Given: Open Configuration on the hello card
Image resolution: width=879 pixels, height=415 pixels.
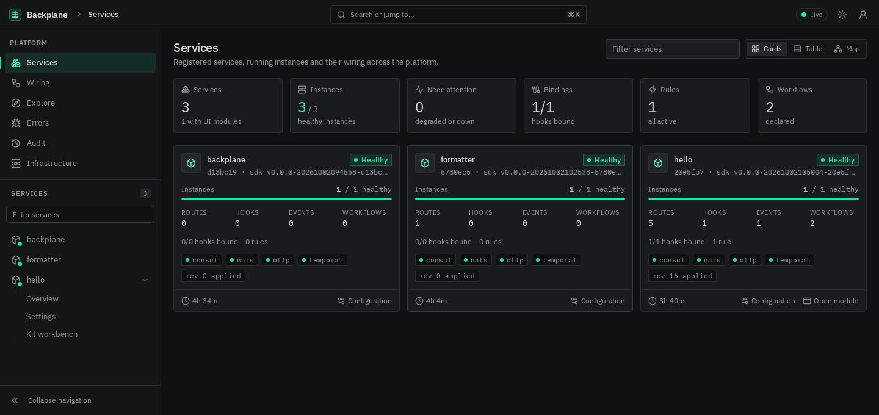Looking at the screenshot, I should click(768, 301).
